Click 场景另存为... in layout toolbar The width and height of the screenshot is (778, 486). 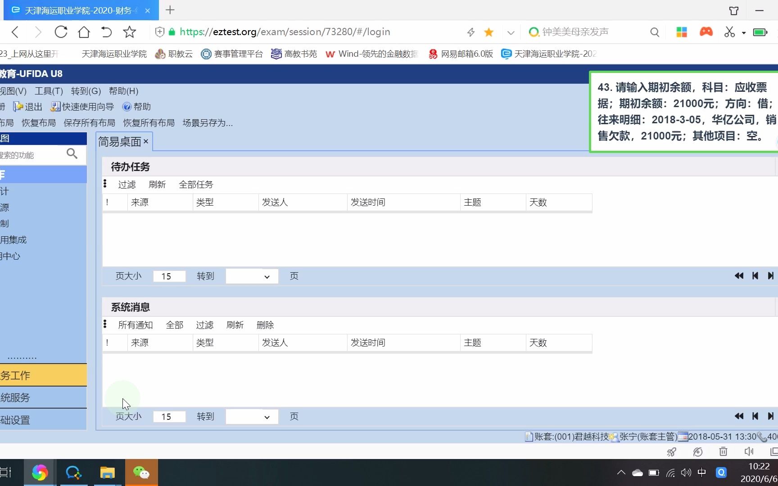(x=208, y=123)
